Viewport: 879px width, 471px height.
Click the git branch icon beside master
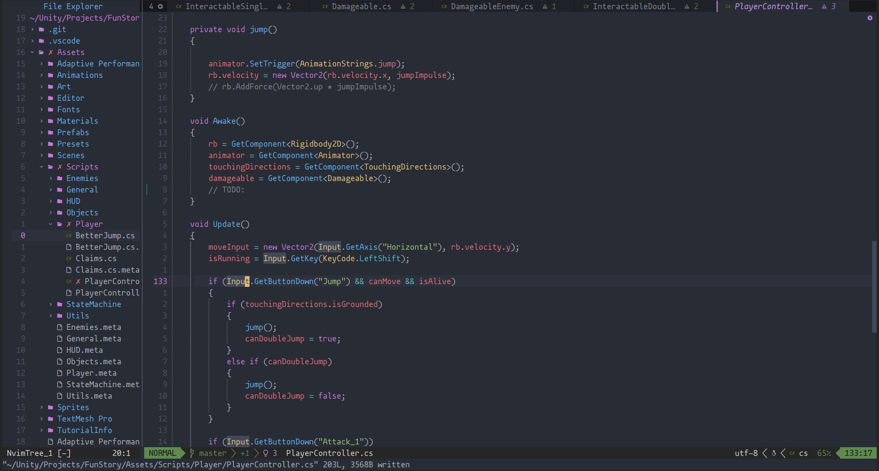192,453
